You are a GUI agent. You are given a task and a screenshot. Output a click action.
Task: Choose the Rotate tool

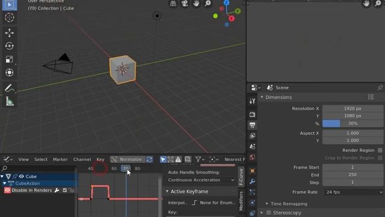point(10,46)
